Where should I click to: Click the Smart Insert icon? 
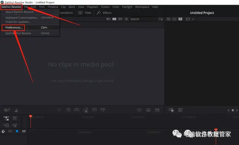coord(68,110)
